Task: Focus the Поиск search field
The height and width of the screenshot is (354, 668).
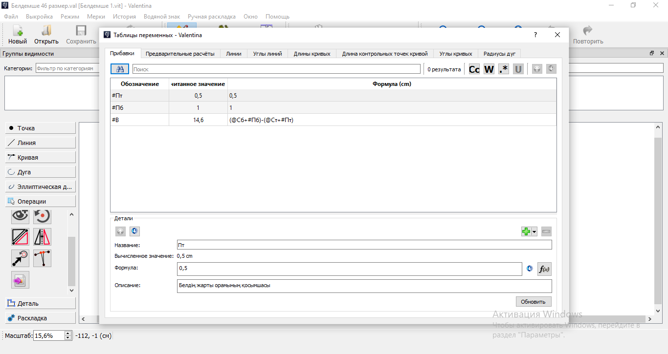Action: pyautogui.click(x=276, y=69)
